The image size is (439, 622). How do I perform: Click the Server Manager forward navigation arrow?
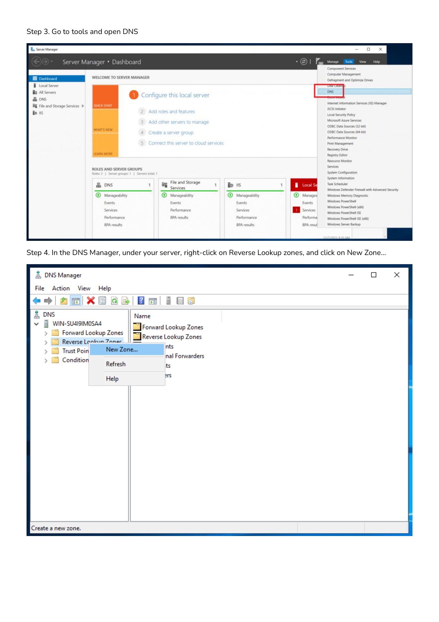(x=45, y=61)
